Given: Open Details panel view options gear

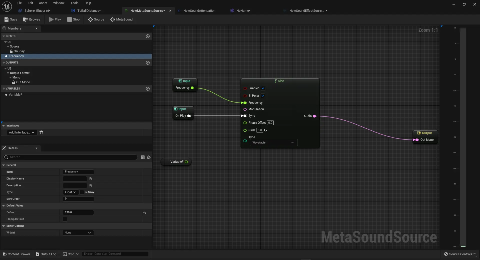Looking at the screenshot, I should point(149,157).
